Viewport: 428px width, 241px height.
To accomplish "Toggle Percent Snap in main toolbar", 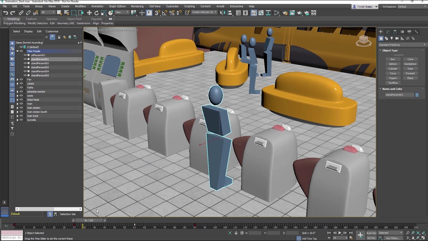I will (172, 13).
